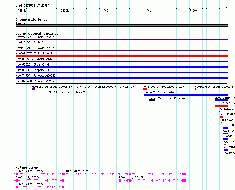
Task: Click the nsv5845700 (Almarri2020) label
Action: click(x=168, y=98)
